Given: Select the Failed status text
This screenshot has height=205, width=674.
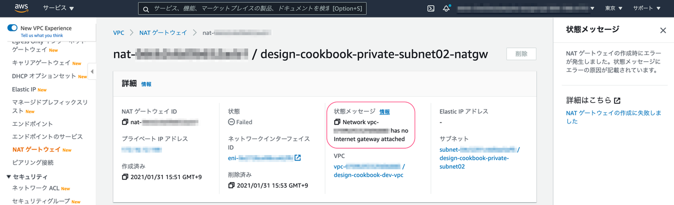Looking at the screenshot, I should point(244,122).
